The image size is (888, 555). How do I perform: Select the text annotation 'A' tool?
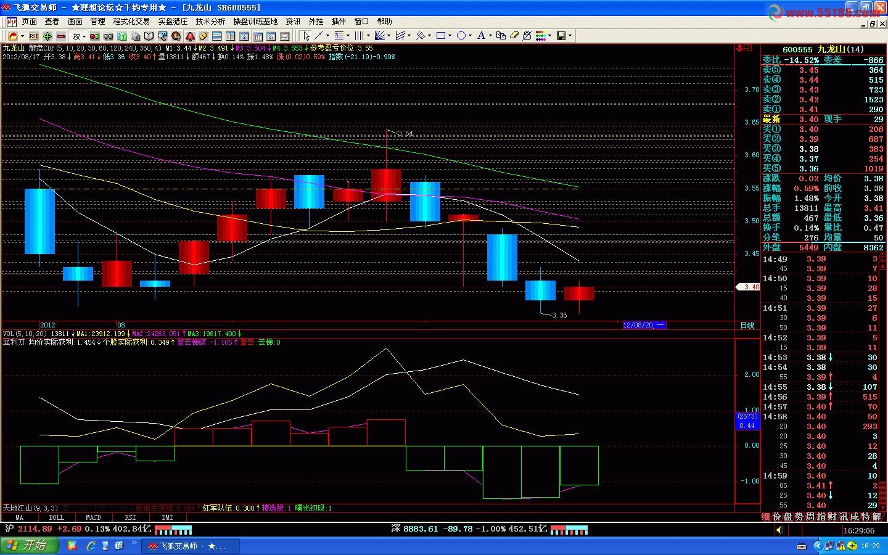click(481, 36)
